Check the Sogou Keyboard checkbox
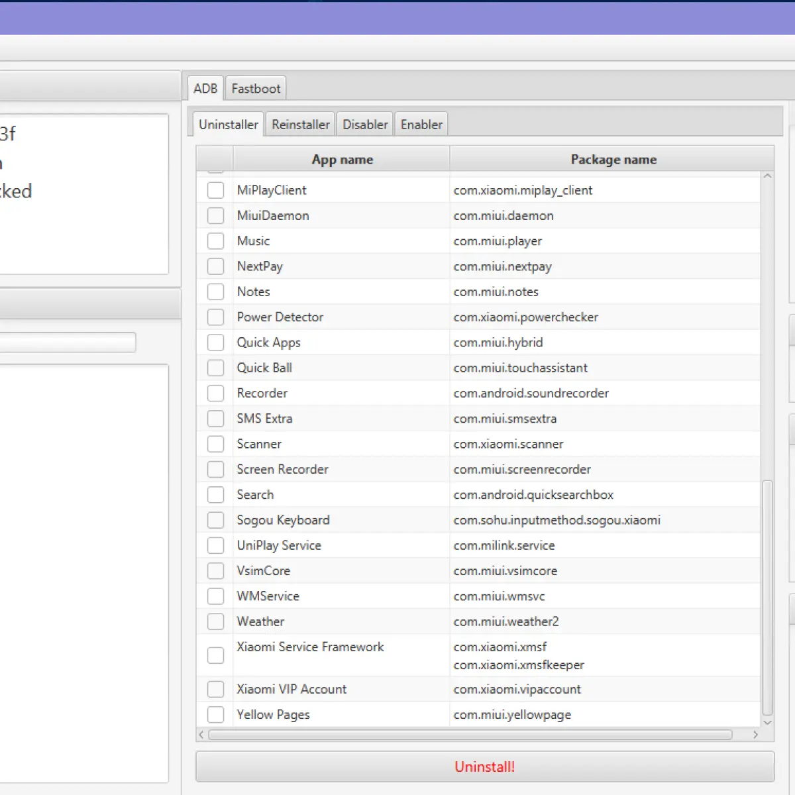The height and width of the screenshot is (795, 795). point(215,520)
